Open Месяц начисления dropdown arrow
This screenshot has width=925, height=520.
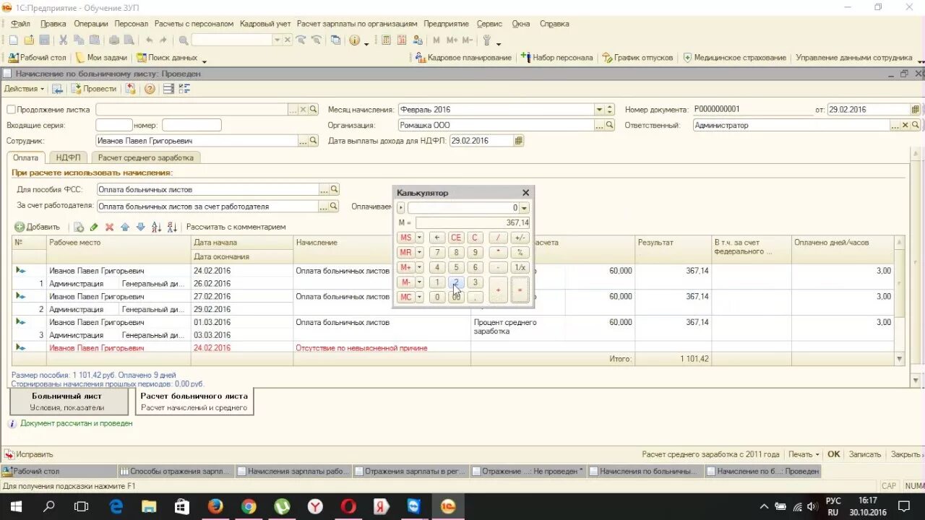(x=599, y=110)
